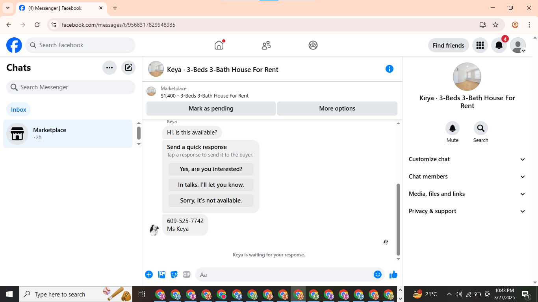Open the Groups icon in top navigation
The image size is (538, 302).
(313, 45)
